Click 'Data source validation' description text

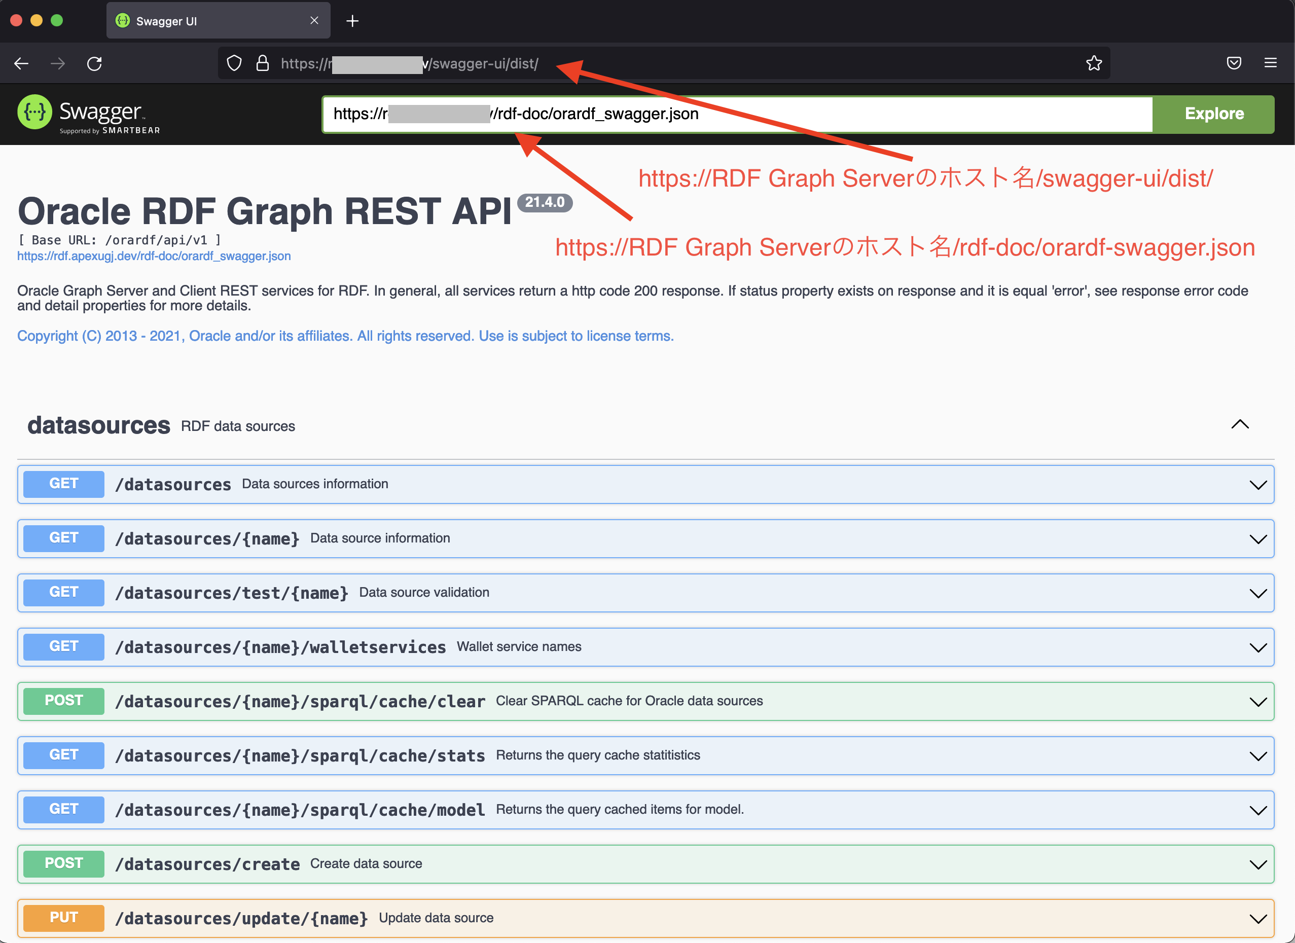424,593
